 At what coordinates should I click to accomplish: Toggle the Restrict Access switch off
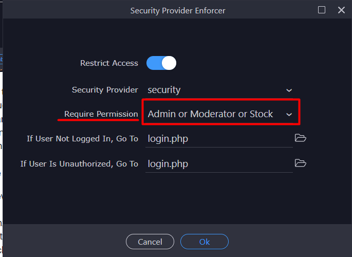pyautogui.click(x=161, y=63)
